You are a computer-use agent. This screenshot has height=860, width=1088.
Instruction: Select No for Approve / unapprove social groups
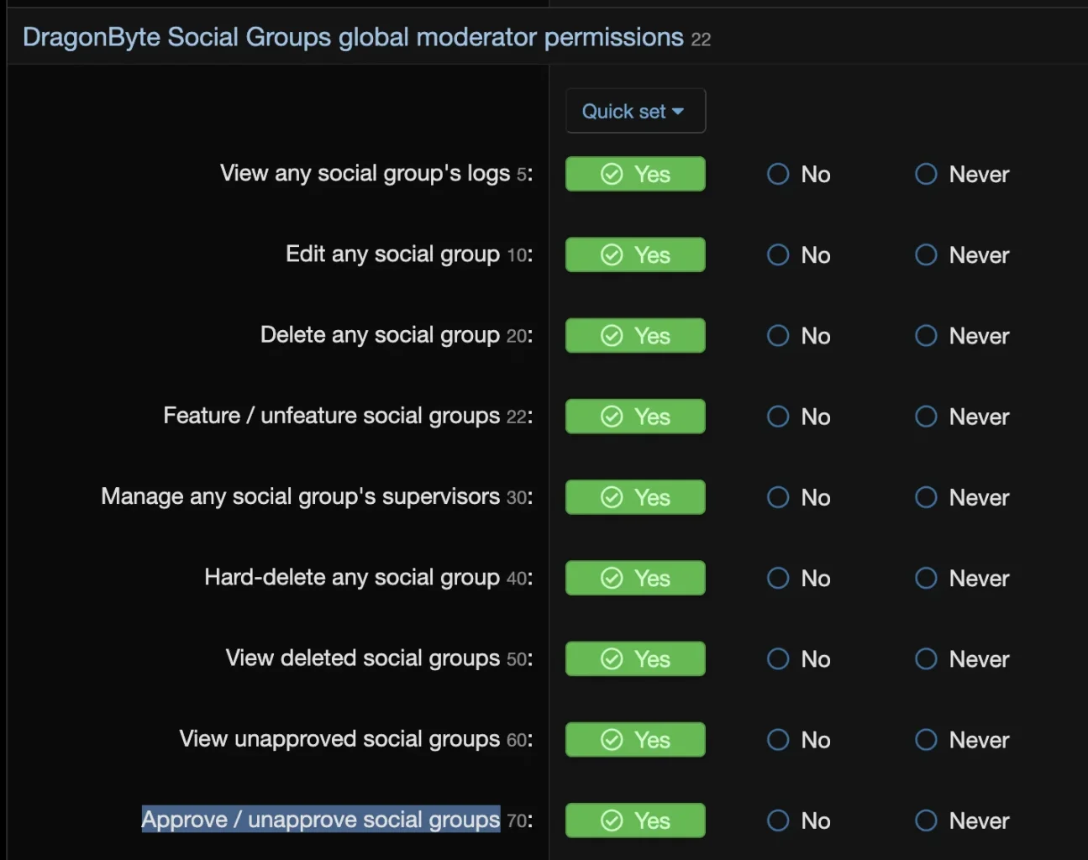click(799, 821)
